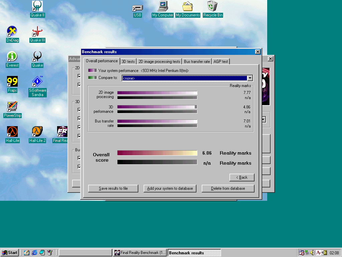Switch to the 3D tests tab
This screenshot has height=257, width=342.
pos(128,62)
